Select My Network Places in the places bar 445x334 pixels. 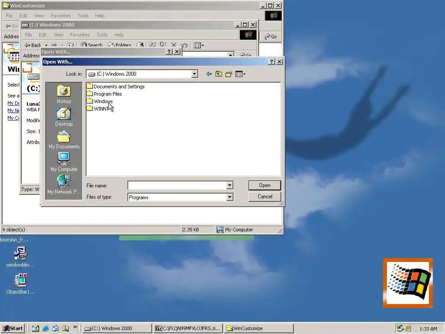[x=64, y=185]
